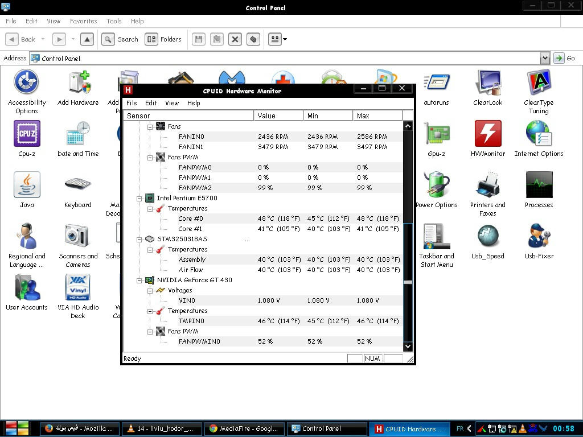The image size is (583, 437).
Task: Open Taskbar and Start Menu settings
Action: click(x=437, y=245)
